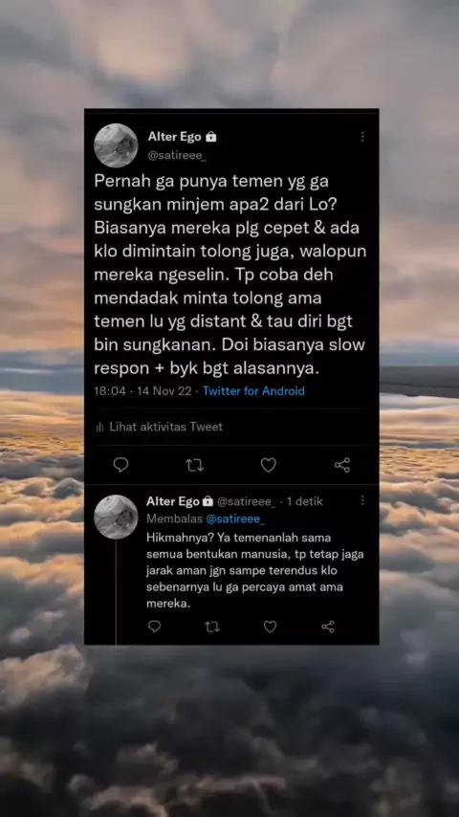The height and width of the screenshot is (817, 459).
Task: Open Alter Ego profile picture on main tweet
Action: tap(116, 145)
